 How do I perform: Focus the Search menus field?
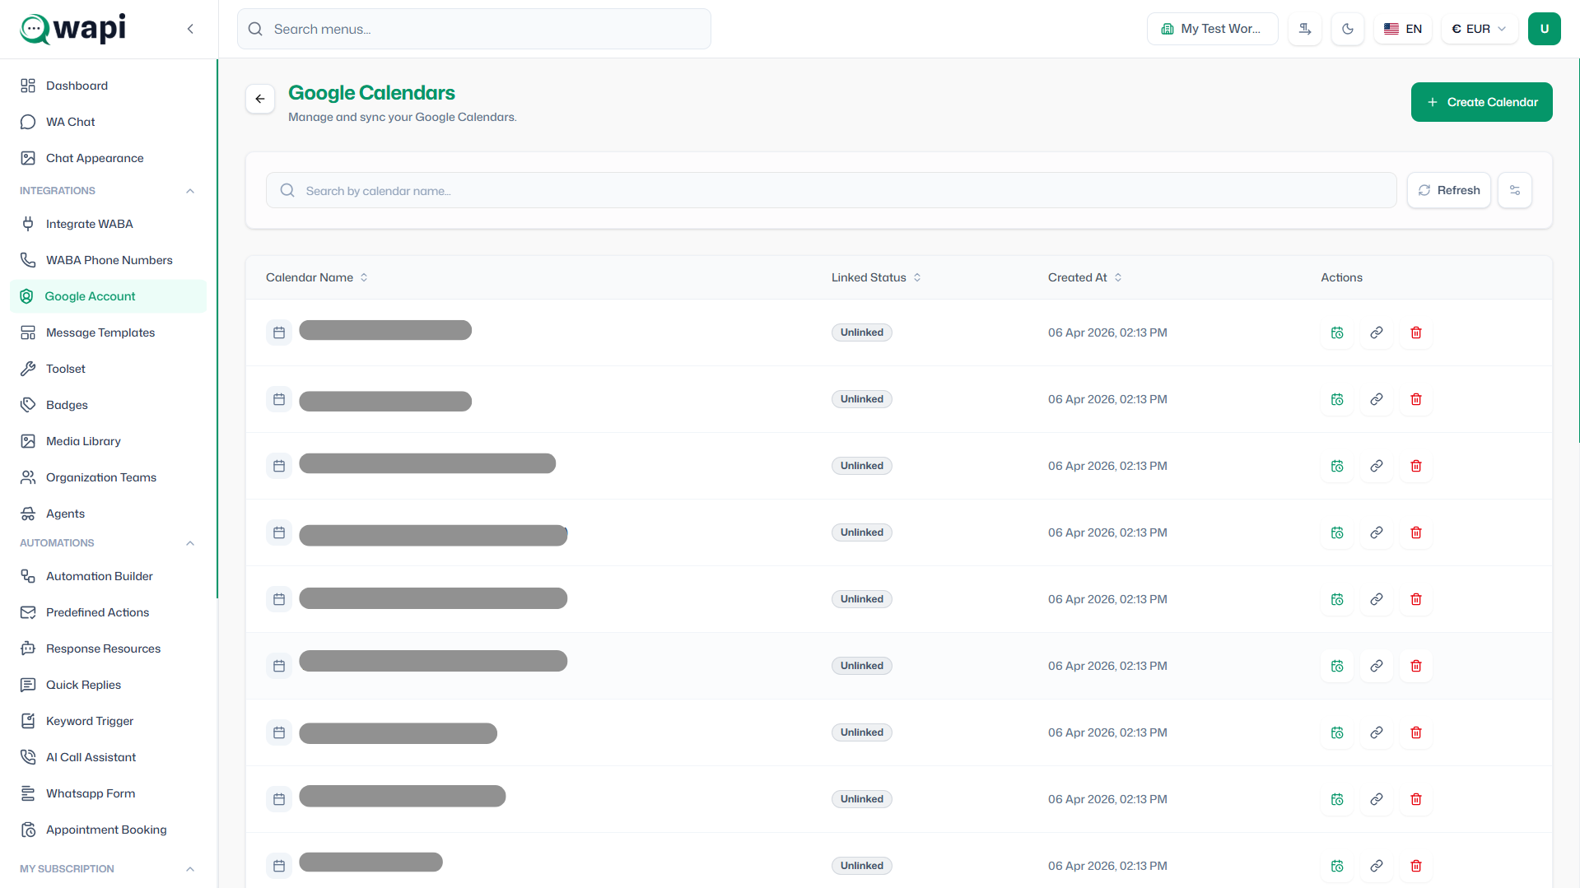(474, 29)
